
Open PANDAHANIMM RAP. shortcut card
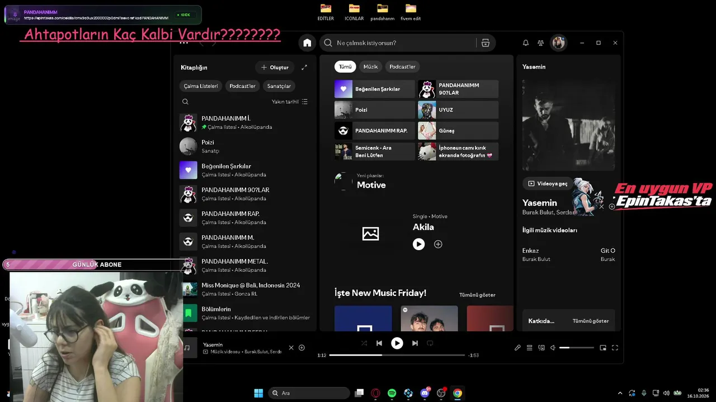(x=375, y=131)
